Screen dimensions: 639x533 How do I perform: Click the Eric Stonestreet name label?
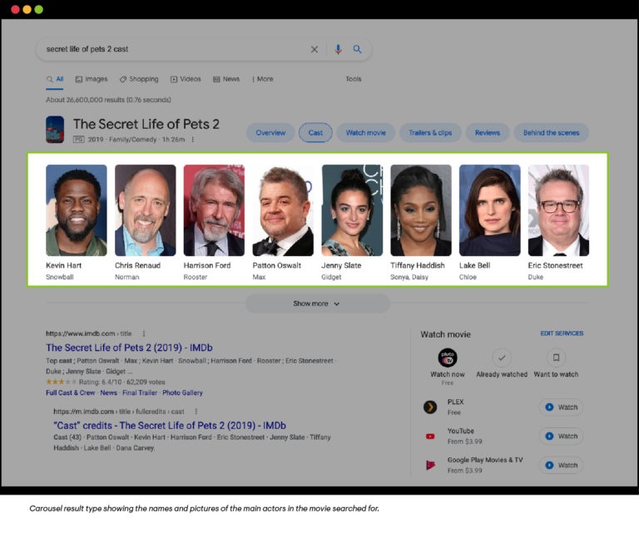point(555,265)
